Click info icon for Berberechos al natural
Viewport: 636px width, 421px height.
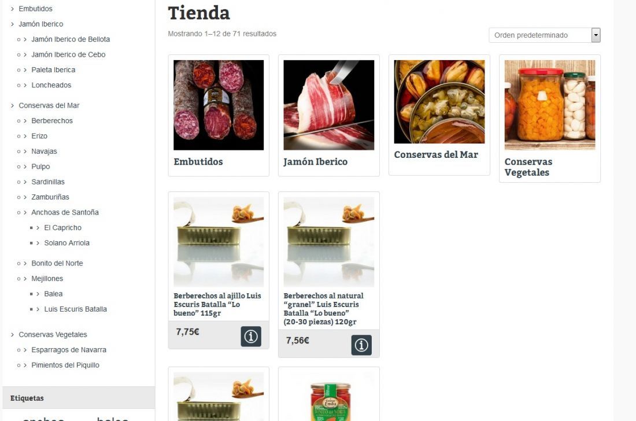(361, 345)
